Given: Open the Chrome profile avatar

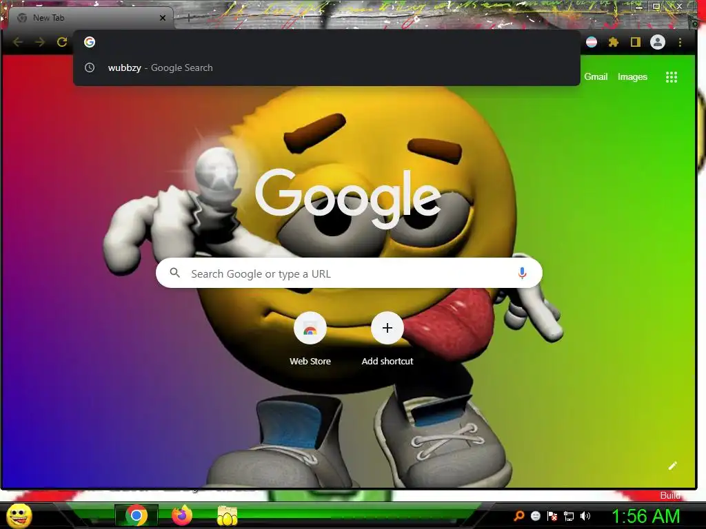Looking at the screenshot, I should (657, 42).
